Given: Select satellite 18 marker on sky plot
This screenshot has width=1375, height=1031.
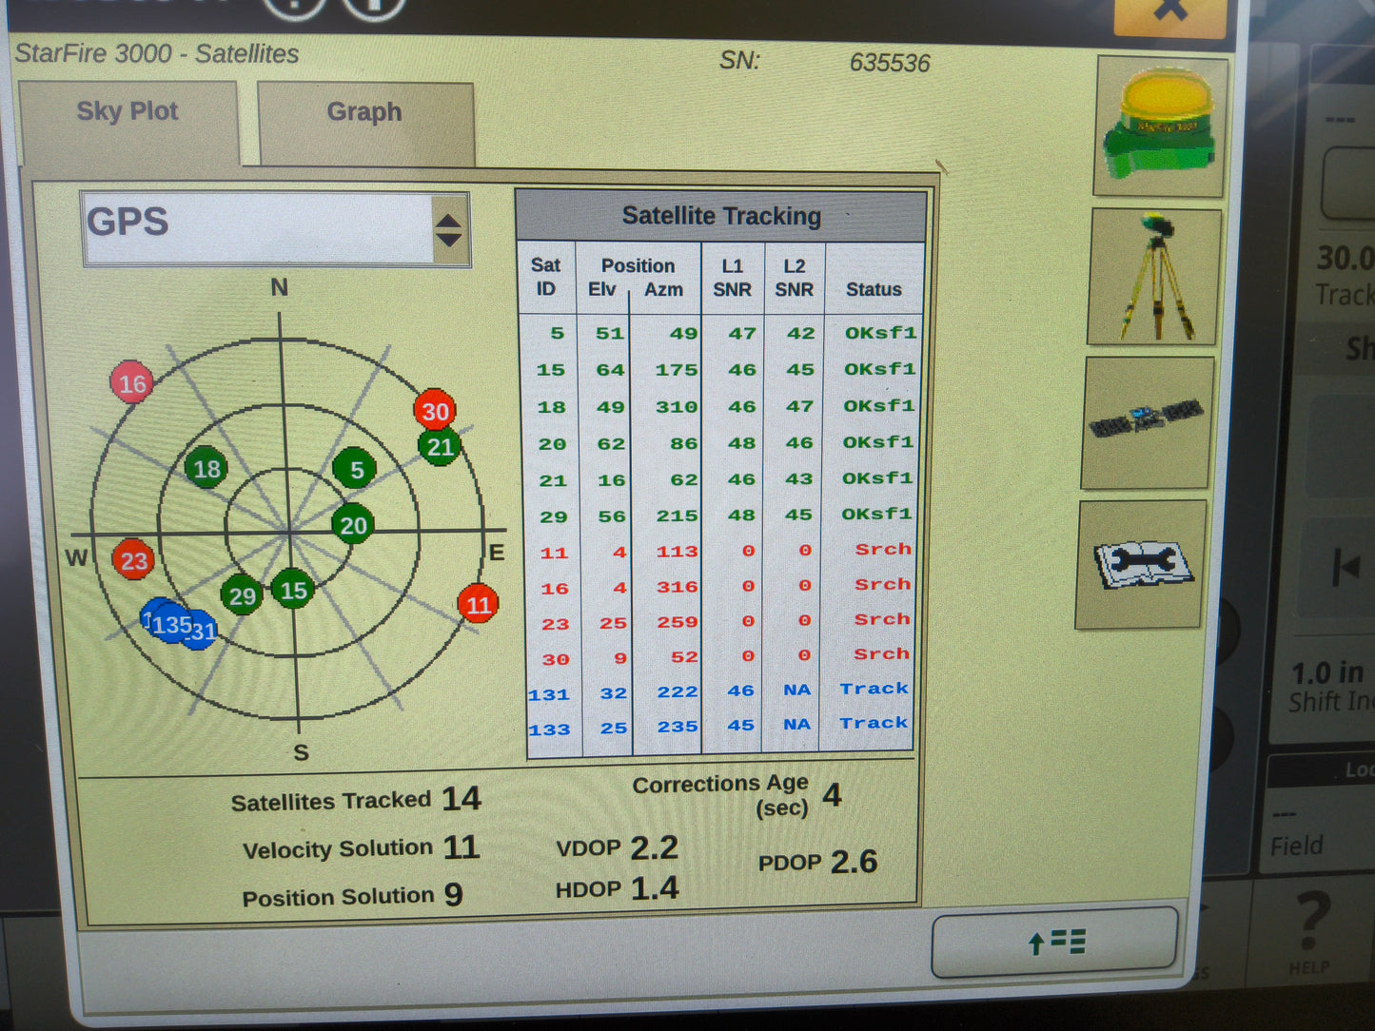Looking at the screenshot, I should [206, 468].
